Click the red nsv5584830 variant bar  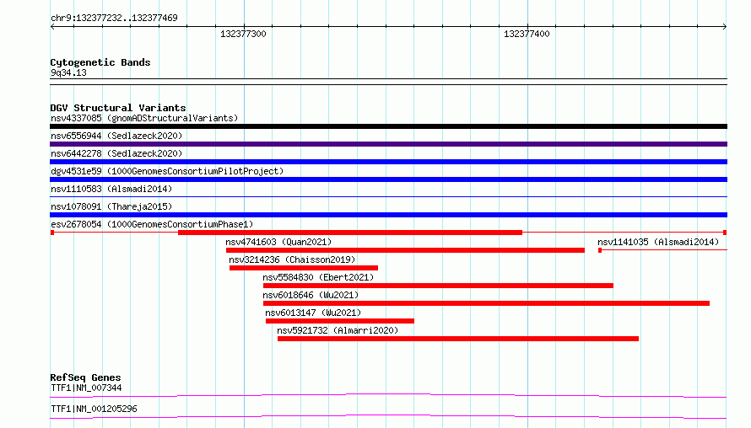click(438, 286)
